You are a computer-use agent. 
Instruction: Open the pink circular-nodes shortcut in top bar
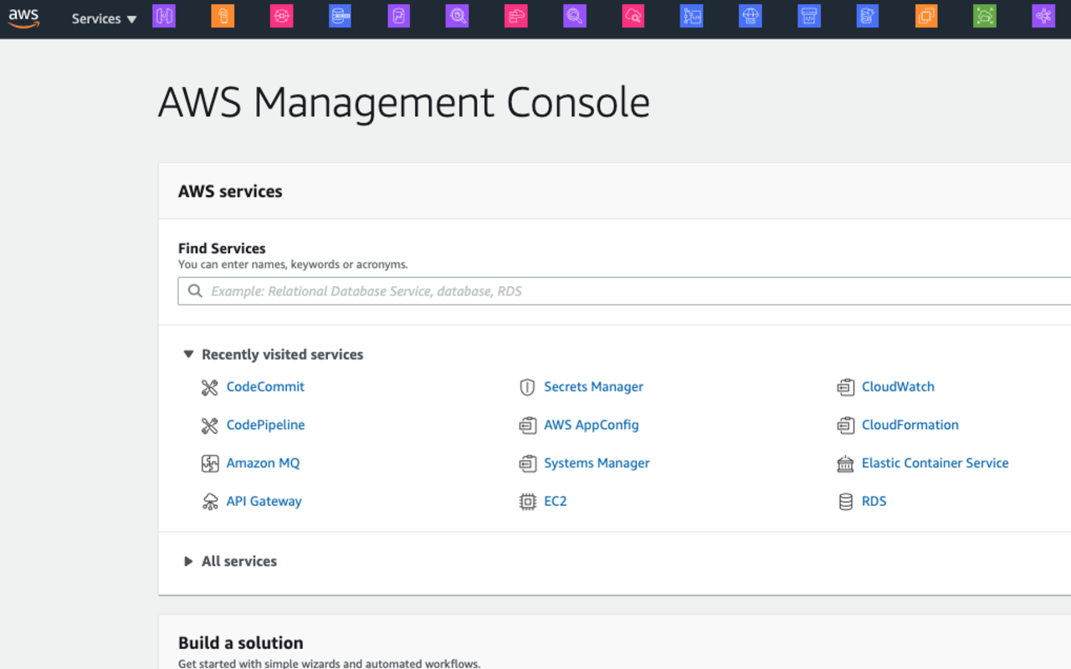(281, 15)
